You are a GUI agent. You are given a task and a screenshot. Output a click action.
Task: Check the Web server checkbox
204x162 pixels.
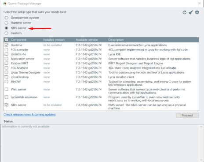(7, 89)
